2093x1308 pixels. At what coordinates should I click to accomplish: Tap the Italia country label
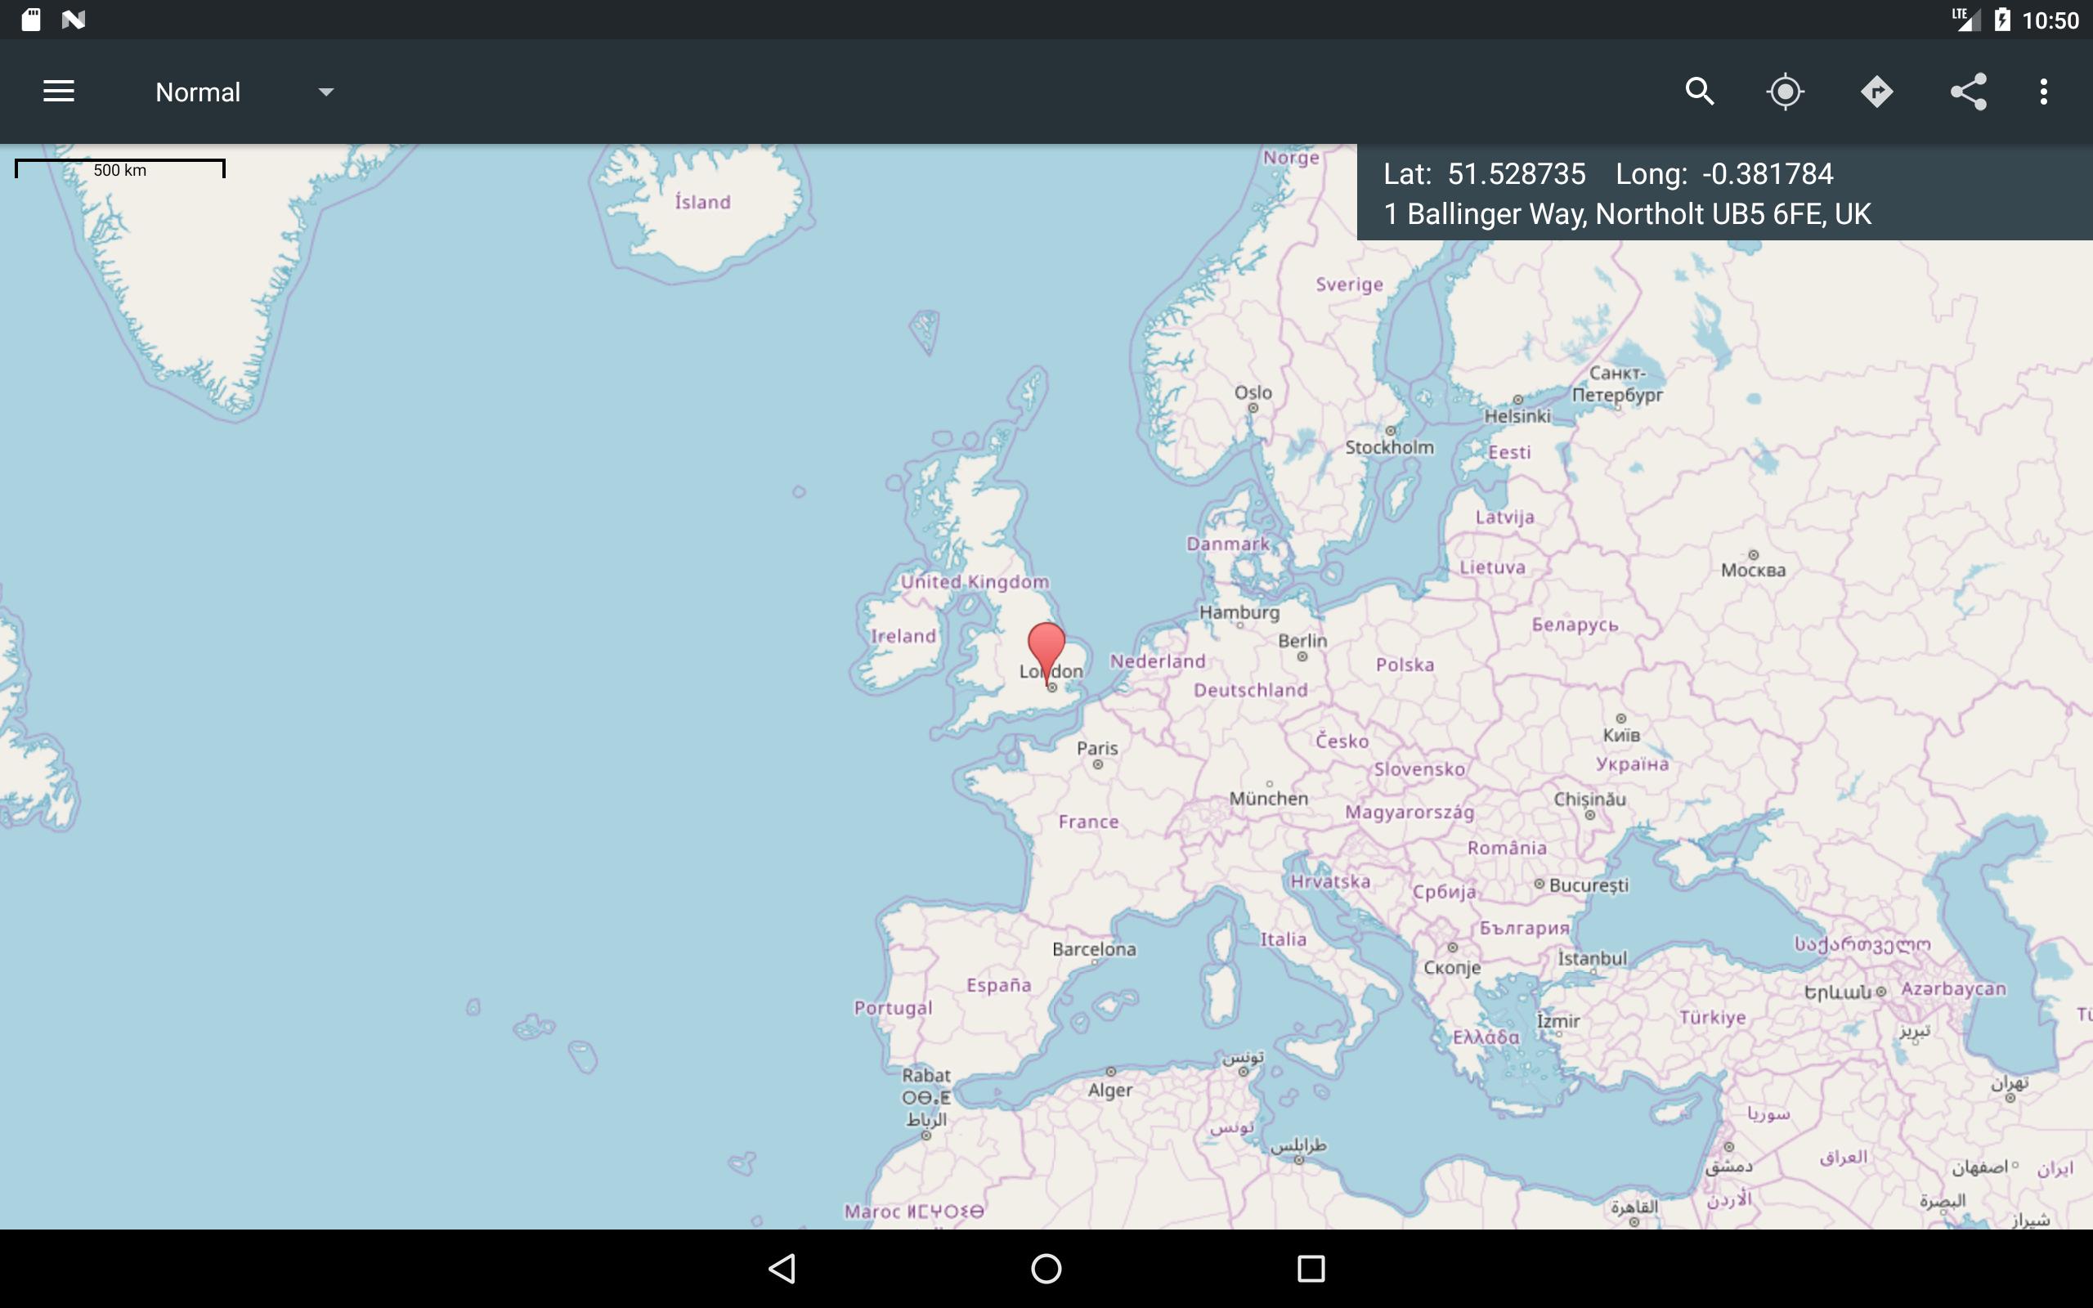coord(1284,939)
